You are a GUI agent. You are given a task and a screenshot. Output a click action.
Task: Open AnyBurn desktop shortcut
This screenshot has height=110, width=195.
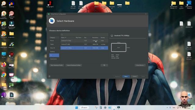click(x=4, y=4)
